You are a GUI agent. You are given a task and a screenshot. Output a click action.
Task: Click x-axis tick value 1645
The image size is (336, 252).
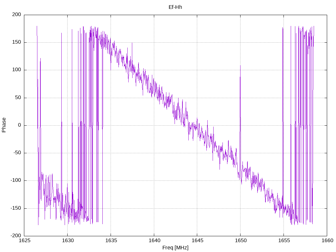[197, 241]
